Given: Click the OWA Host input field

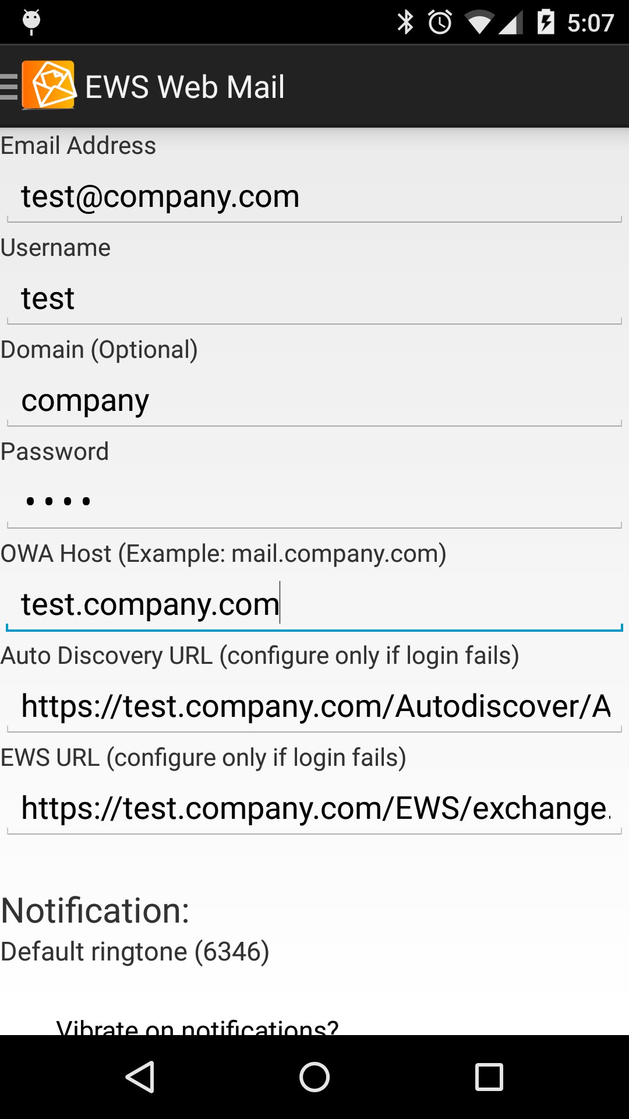Looking at the screenshot, I should tap(314, 605).
